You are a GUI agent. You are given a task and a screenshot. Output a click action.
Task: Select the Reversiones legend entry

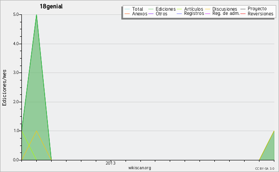tap(260, 13)
